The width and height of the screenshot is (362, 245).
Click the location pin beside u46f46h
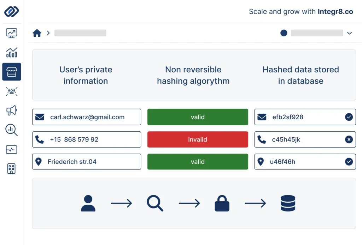coord(261,162)
